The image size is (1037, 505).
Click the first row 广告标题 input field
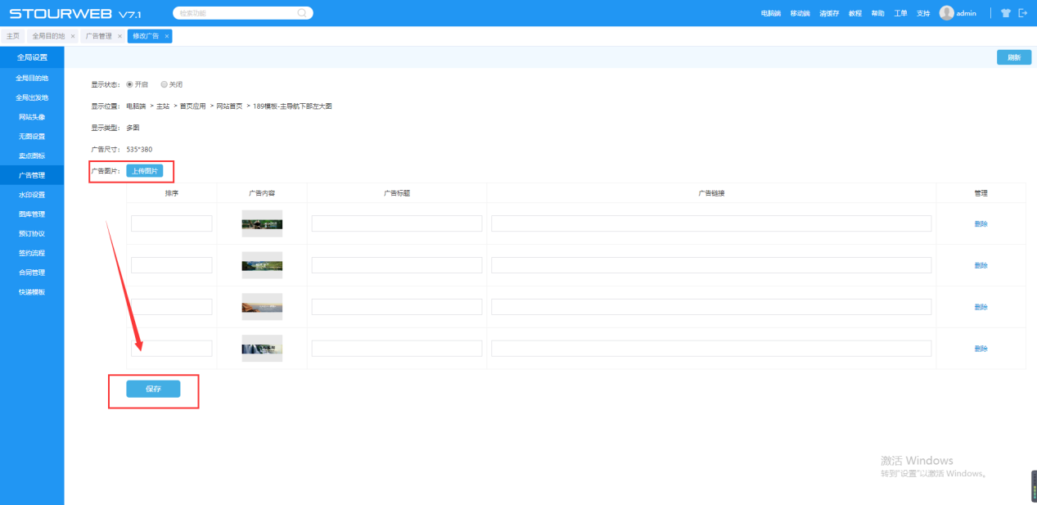397,223
